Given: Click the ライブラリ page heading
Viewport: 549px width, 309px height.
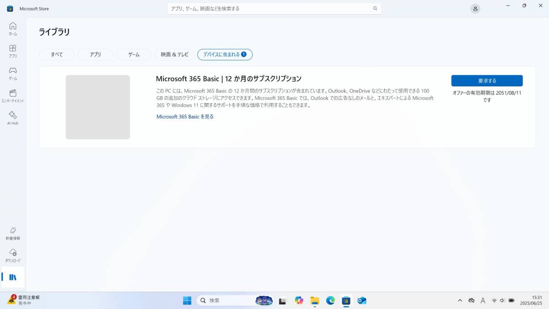Looking at the screenshot, I should point(54,32).
